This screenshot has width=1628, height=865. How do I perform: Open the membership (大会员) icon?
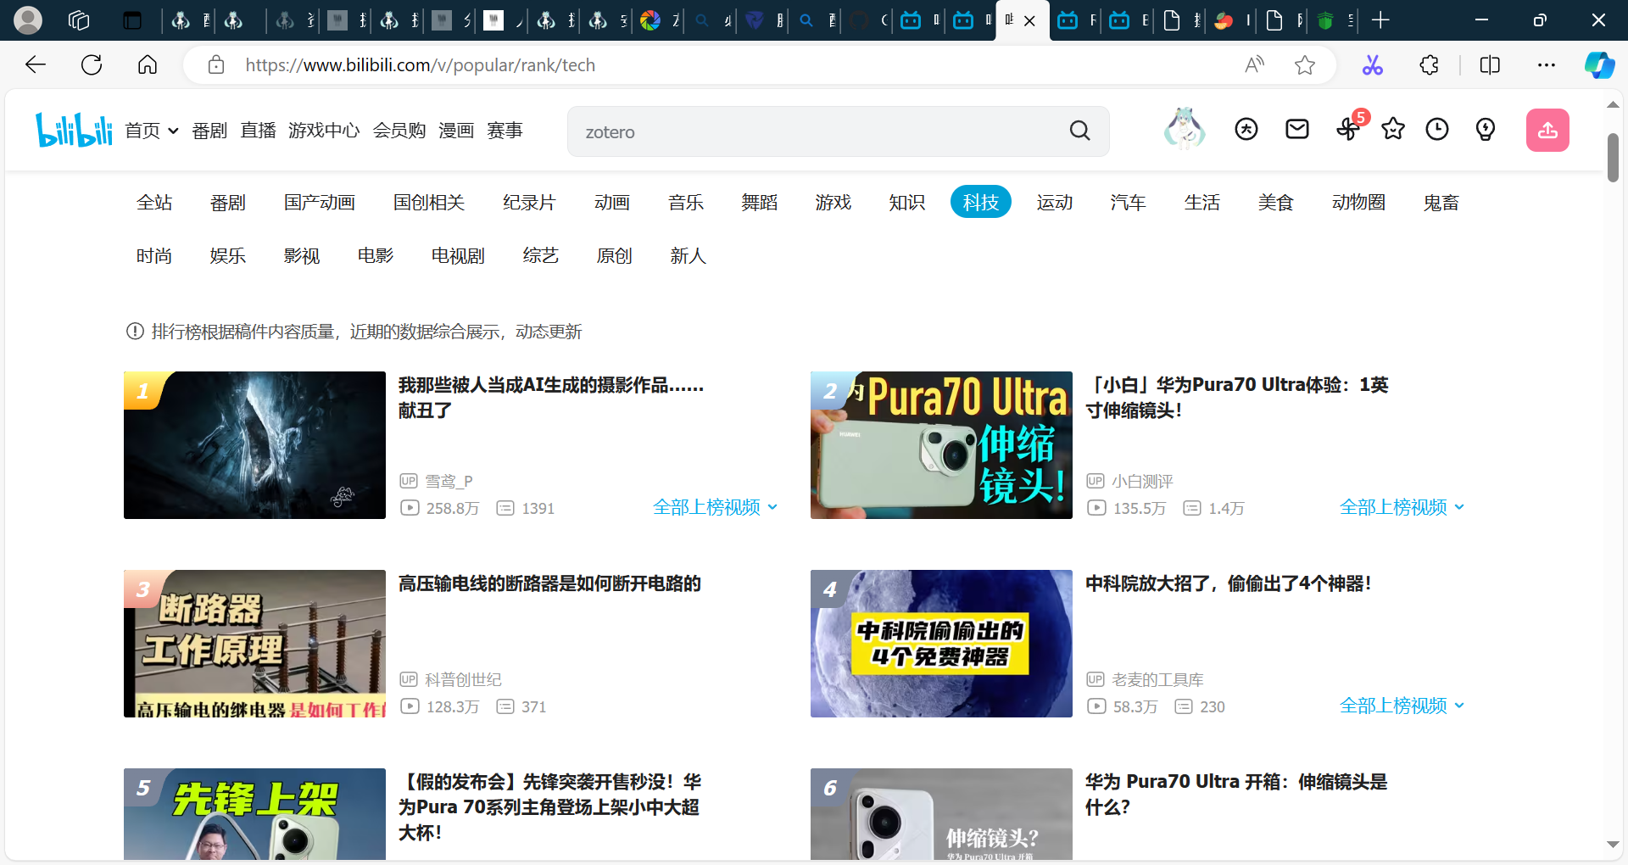(x=1246, y=129)
